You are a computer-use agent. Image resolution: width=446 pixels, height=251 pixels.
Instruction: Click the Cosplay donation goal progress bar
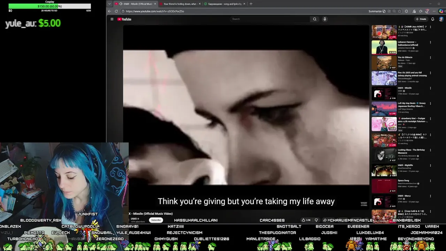49,6
